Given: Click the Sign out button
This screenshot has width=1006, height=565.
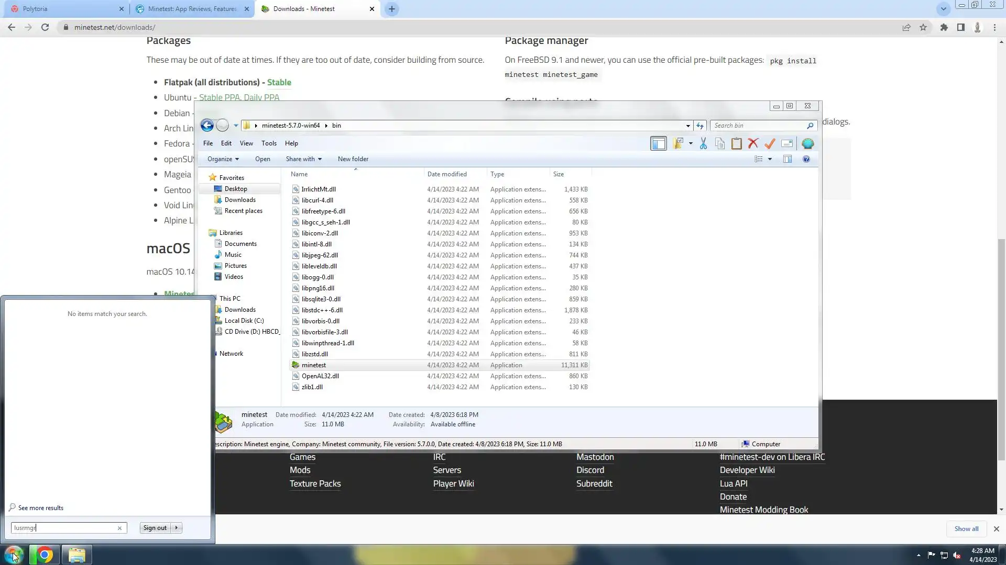Looking at the screenshot, I should 155,528.
